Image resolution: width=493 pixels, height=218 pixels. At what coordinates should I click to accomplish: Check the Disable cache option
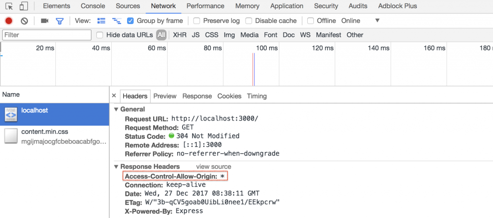coord(249,21)
